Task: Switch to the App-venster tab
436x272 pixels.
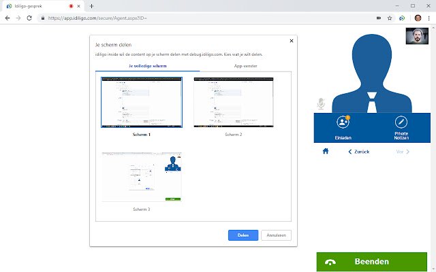Action: pyautogui.click(x=245, y=66)
